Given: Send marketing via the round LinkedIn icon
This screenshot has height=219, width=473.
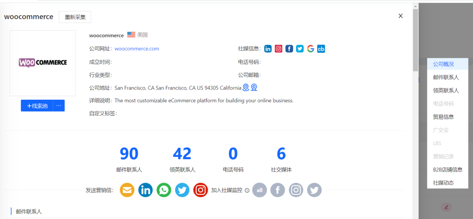Looking at the screenshot, I should (x=145, y=190).
